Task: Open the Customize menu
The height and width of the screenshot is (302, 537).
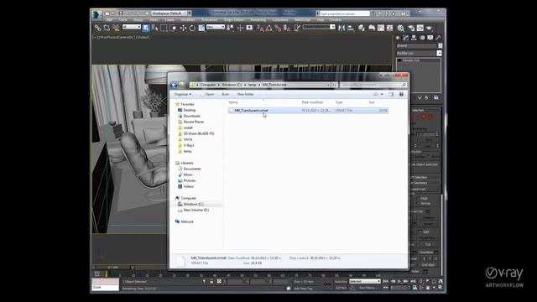Action: (279, 20)
